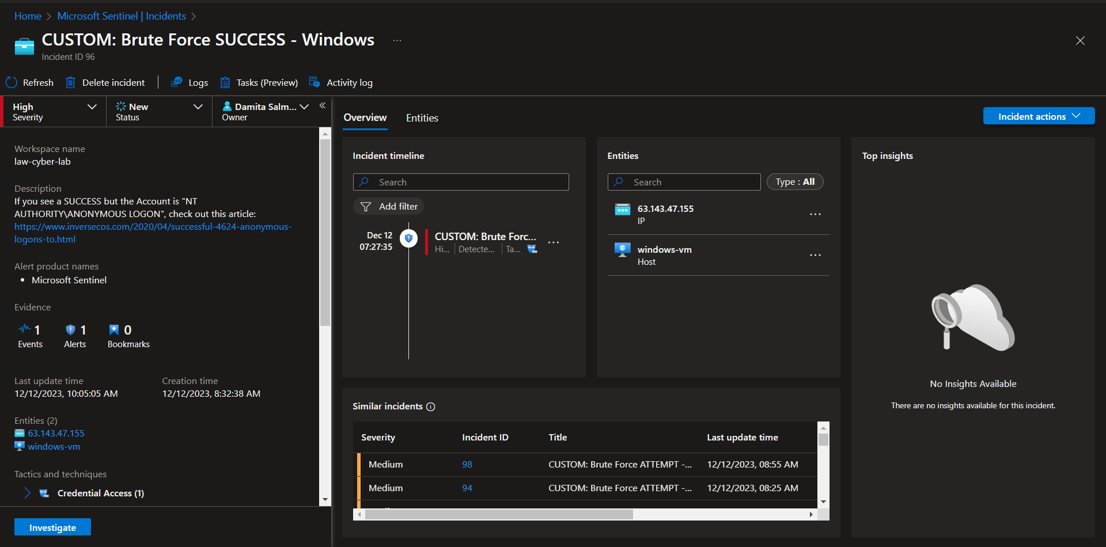Select the 63.143.47.155 entity in Entities panel
The height and width of the screenshot is (547, 1106).
(665, 209)
